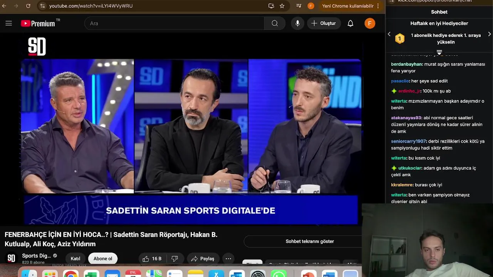493x277 pixels.
Task: Open erdinho_jr username in chat
Action: coord(409,91)
